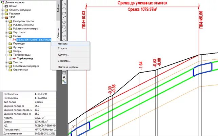This screenshot has width=218, height=136.
Task: Click the green-blue nodes tool icon
Action: [x=64, y=82]
